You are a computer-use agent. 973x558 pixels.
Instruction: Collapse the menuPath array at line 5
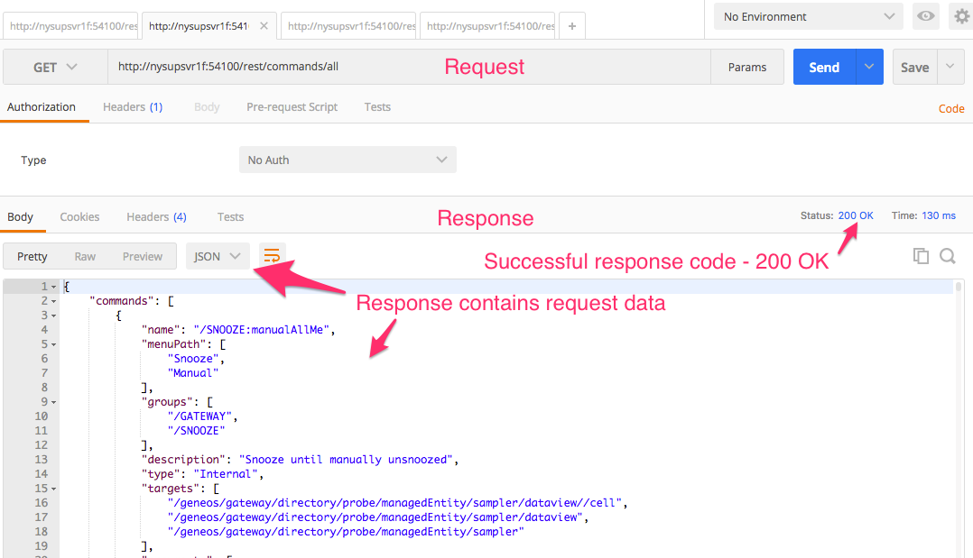(54, 344)
